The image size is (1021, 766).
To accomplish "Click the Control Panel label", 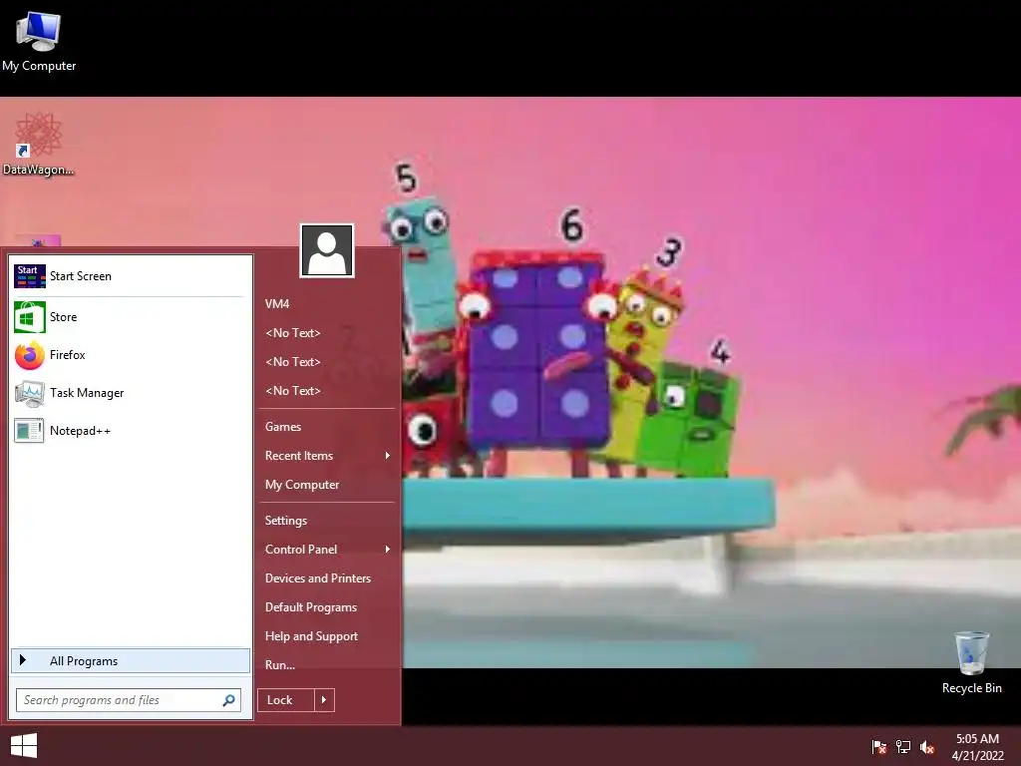I will pos(301,550).
